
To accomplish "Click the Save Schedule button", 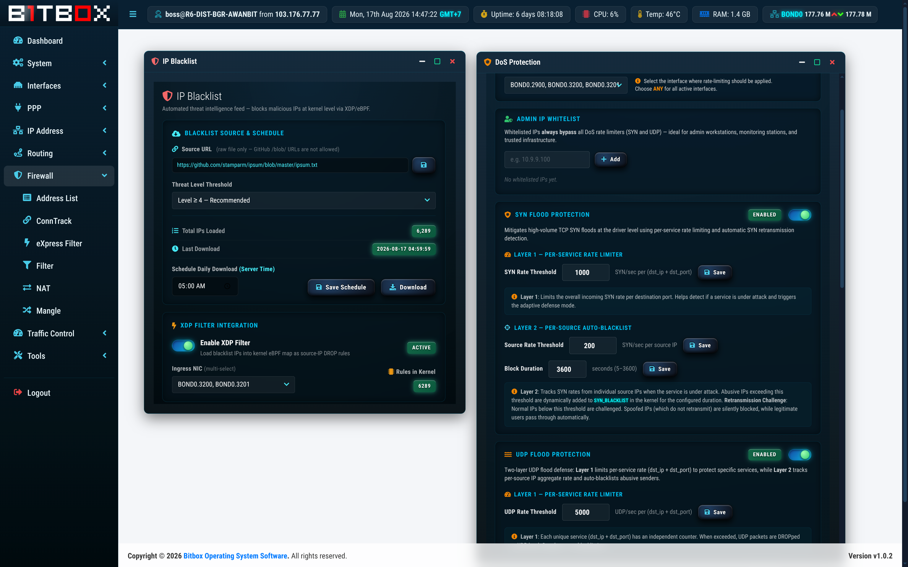I will pyautogui.click(x=341, y=287).
